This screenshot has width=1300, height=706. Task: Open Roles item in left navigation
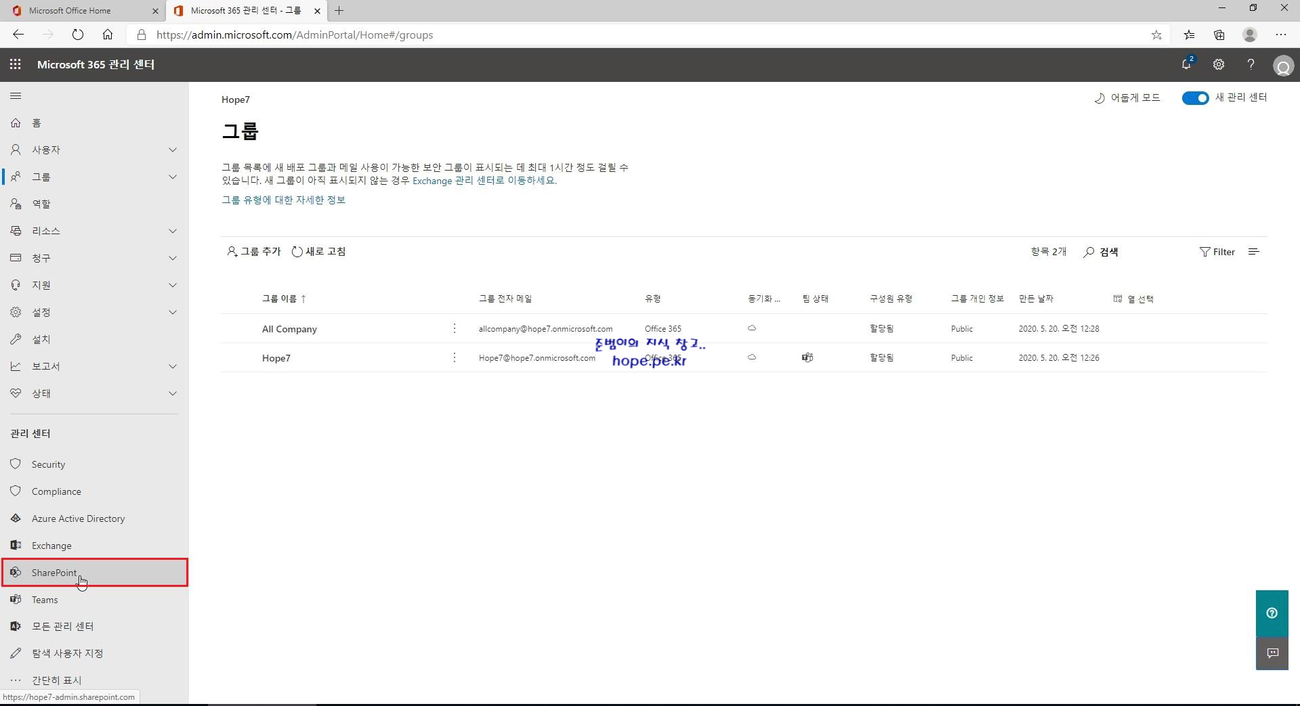pyautogui.click(x=94, y=204)
